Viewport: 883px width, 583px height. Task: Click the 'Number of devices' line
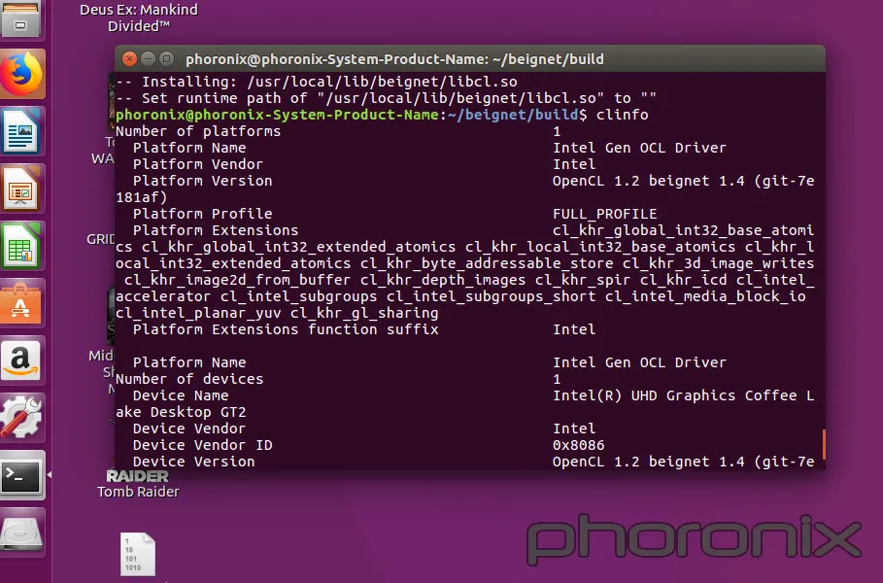[x=338, y=379]
